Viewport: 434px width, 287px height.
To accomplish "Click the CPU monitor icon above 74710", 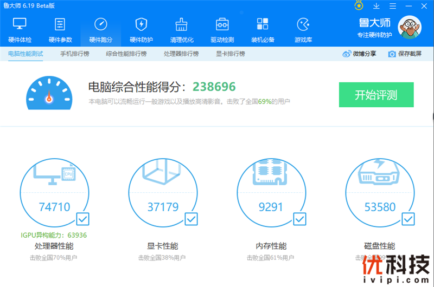I will click(55, 173).
